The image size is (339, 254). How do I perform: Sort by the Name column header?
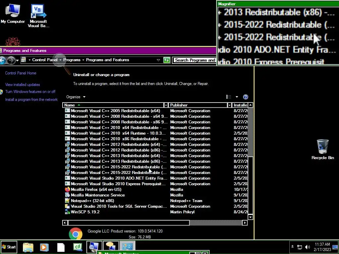pyautogui.click(x=113, y=105)
